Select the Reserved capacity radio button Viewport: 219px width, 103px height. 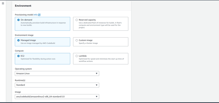pyautogui.click(x=77, y=20)
